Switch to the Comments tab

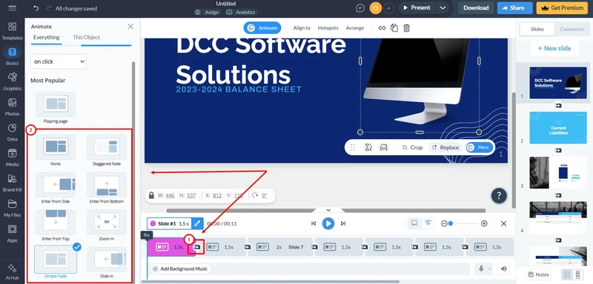coord(572,29)
